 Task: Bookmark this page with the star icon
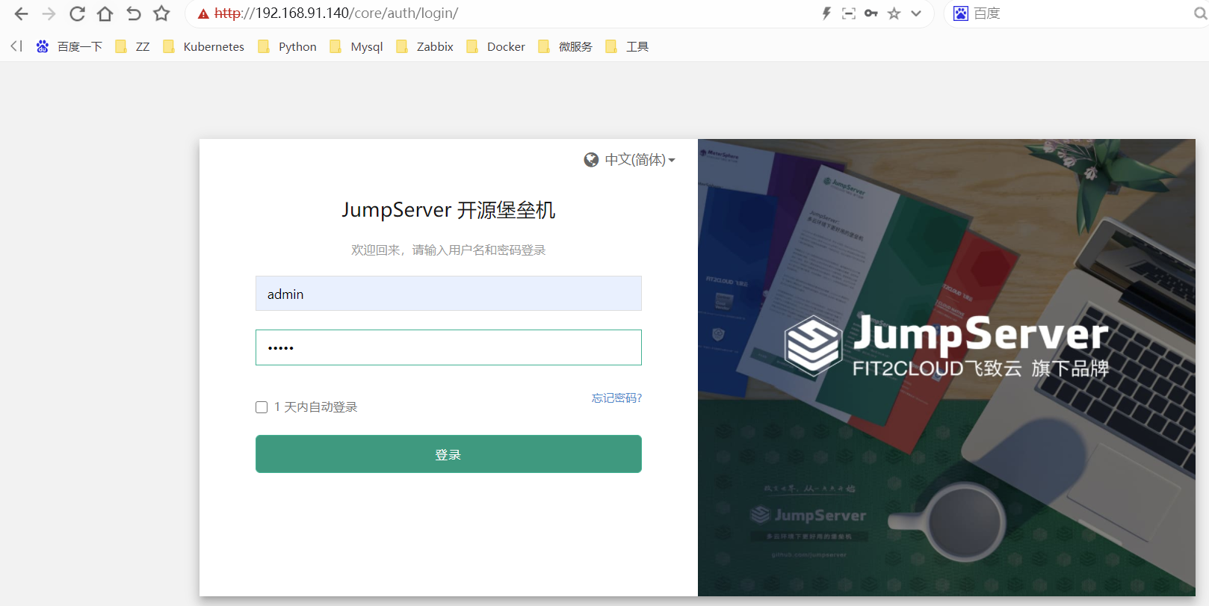click(161, 13)
